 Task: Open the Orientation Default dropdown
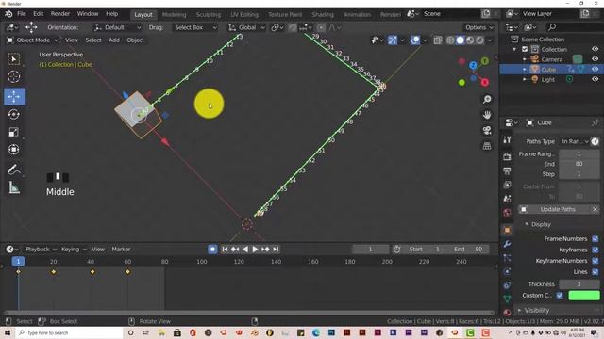click(x=117, y=27)
